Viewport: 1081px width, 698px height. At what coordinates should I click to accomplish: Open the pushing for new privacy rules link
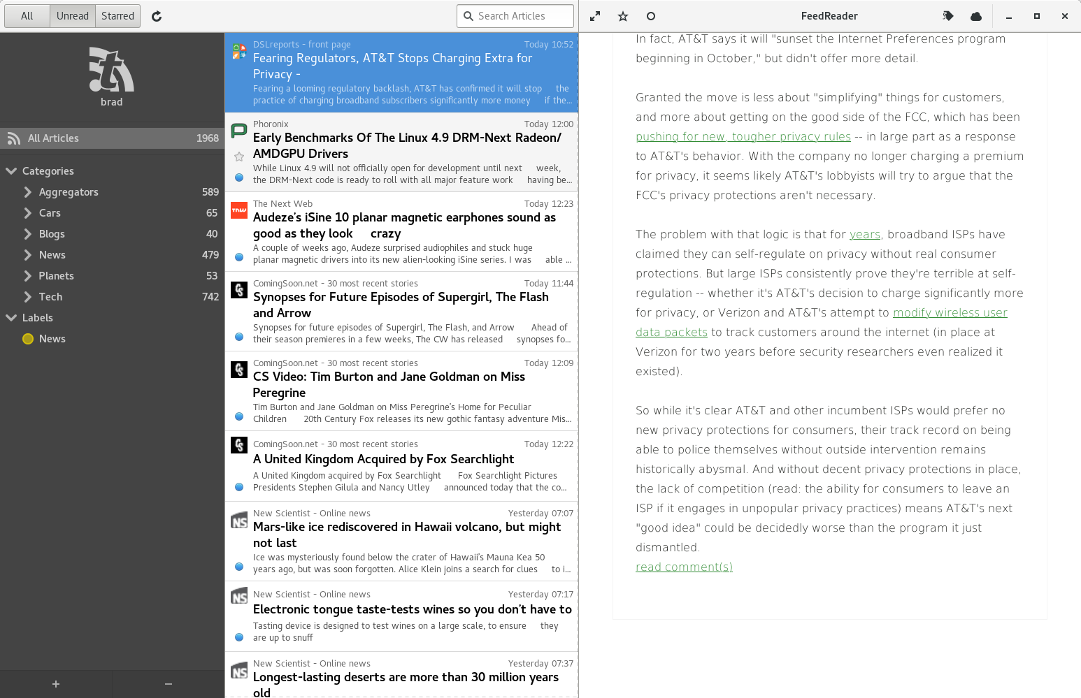tap(743, 137)
